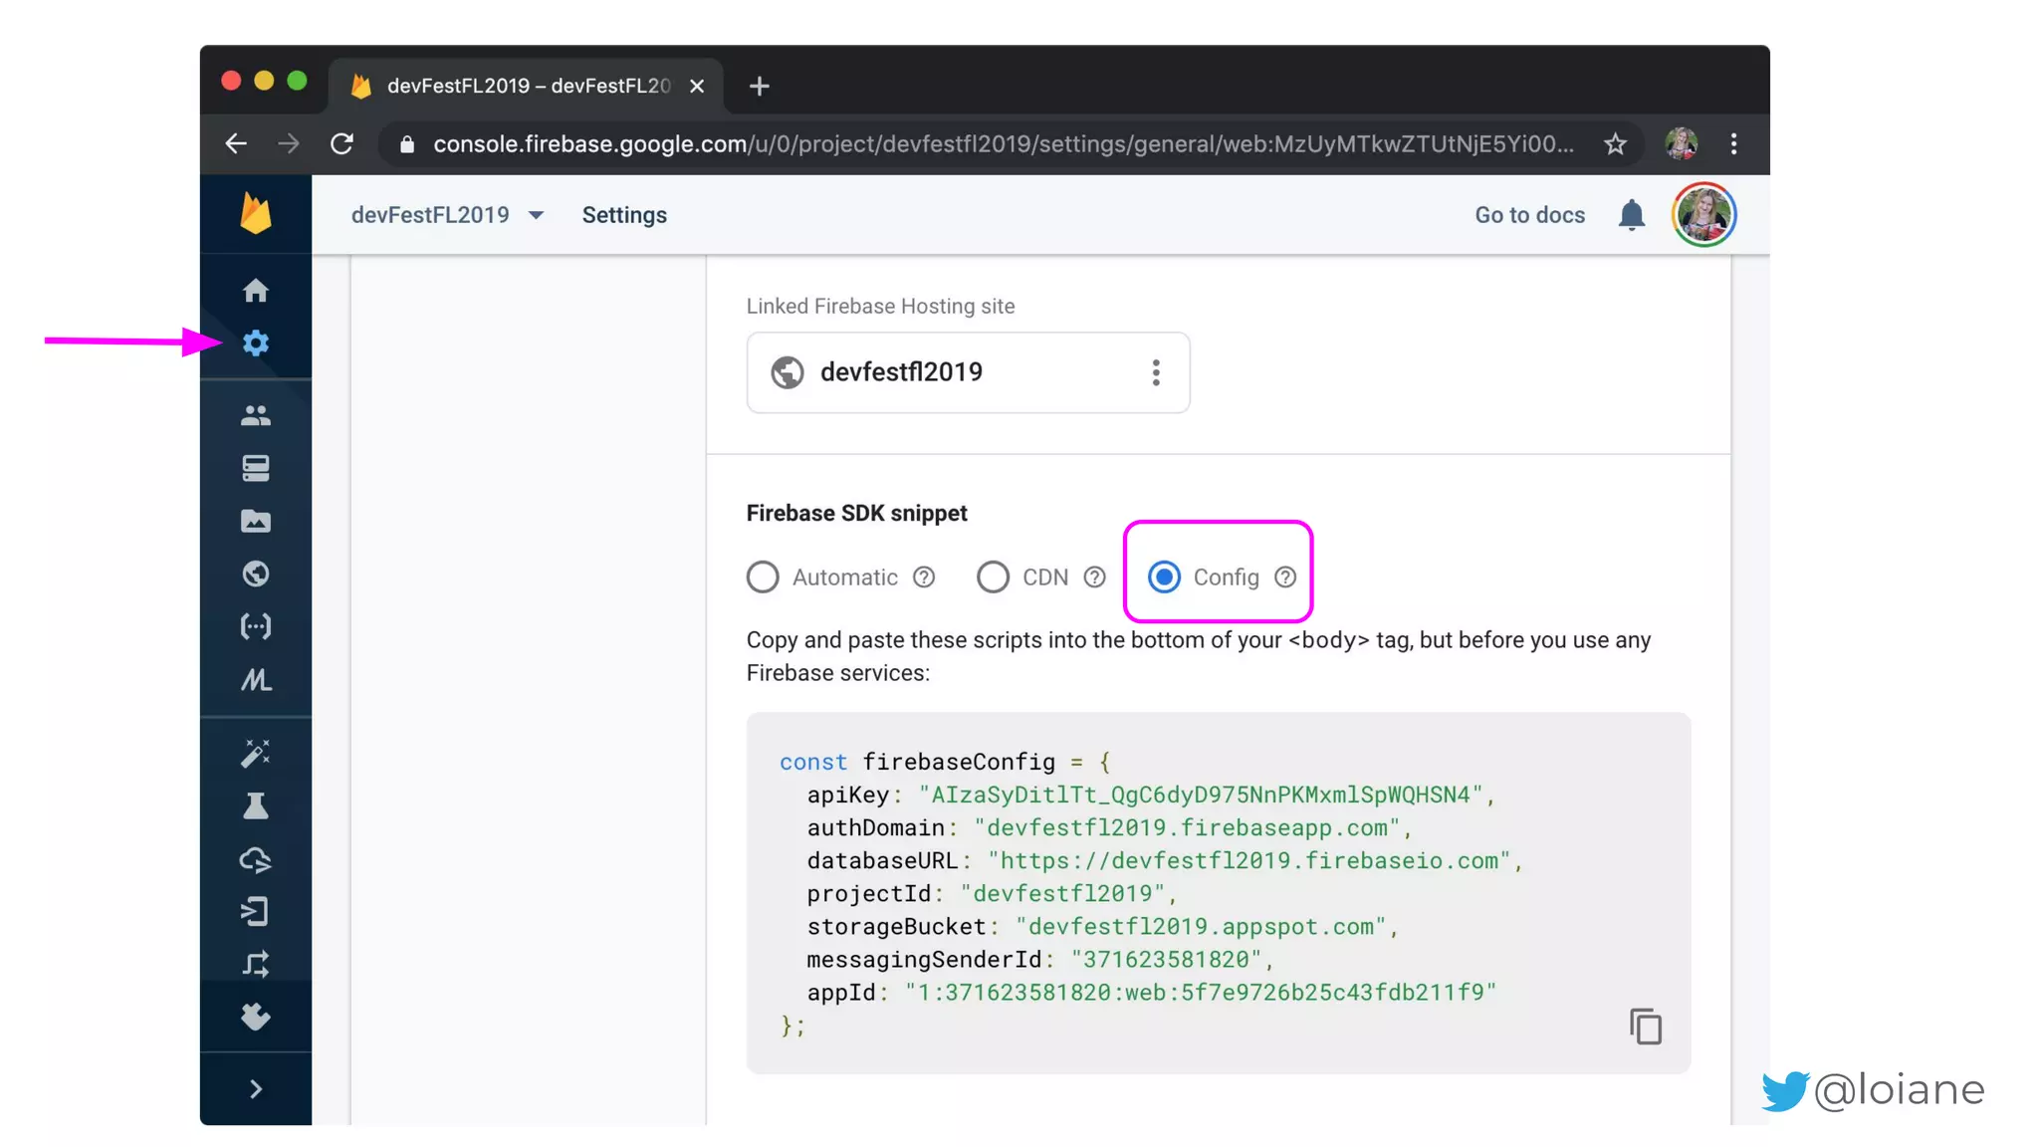Open devfestfl2019 hosting site options menu

pos(1156,372)
